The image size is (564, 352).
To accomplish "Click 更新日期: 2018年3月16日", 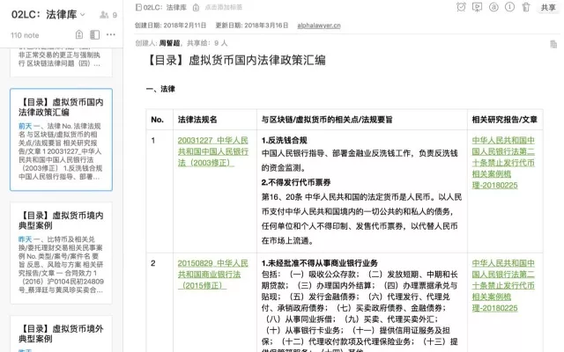I will pyautogui.click(x=252, y=26).
